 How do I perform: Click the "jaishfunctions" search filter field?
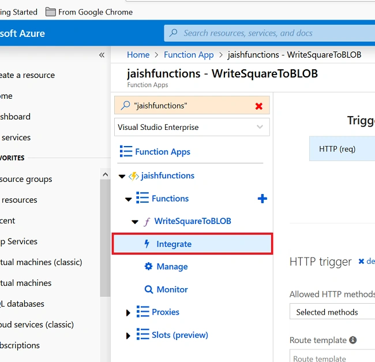click(192, 105)
